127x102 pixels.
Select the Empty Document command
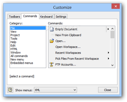(79, 29)
